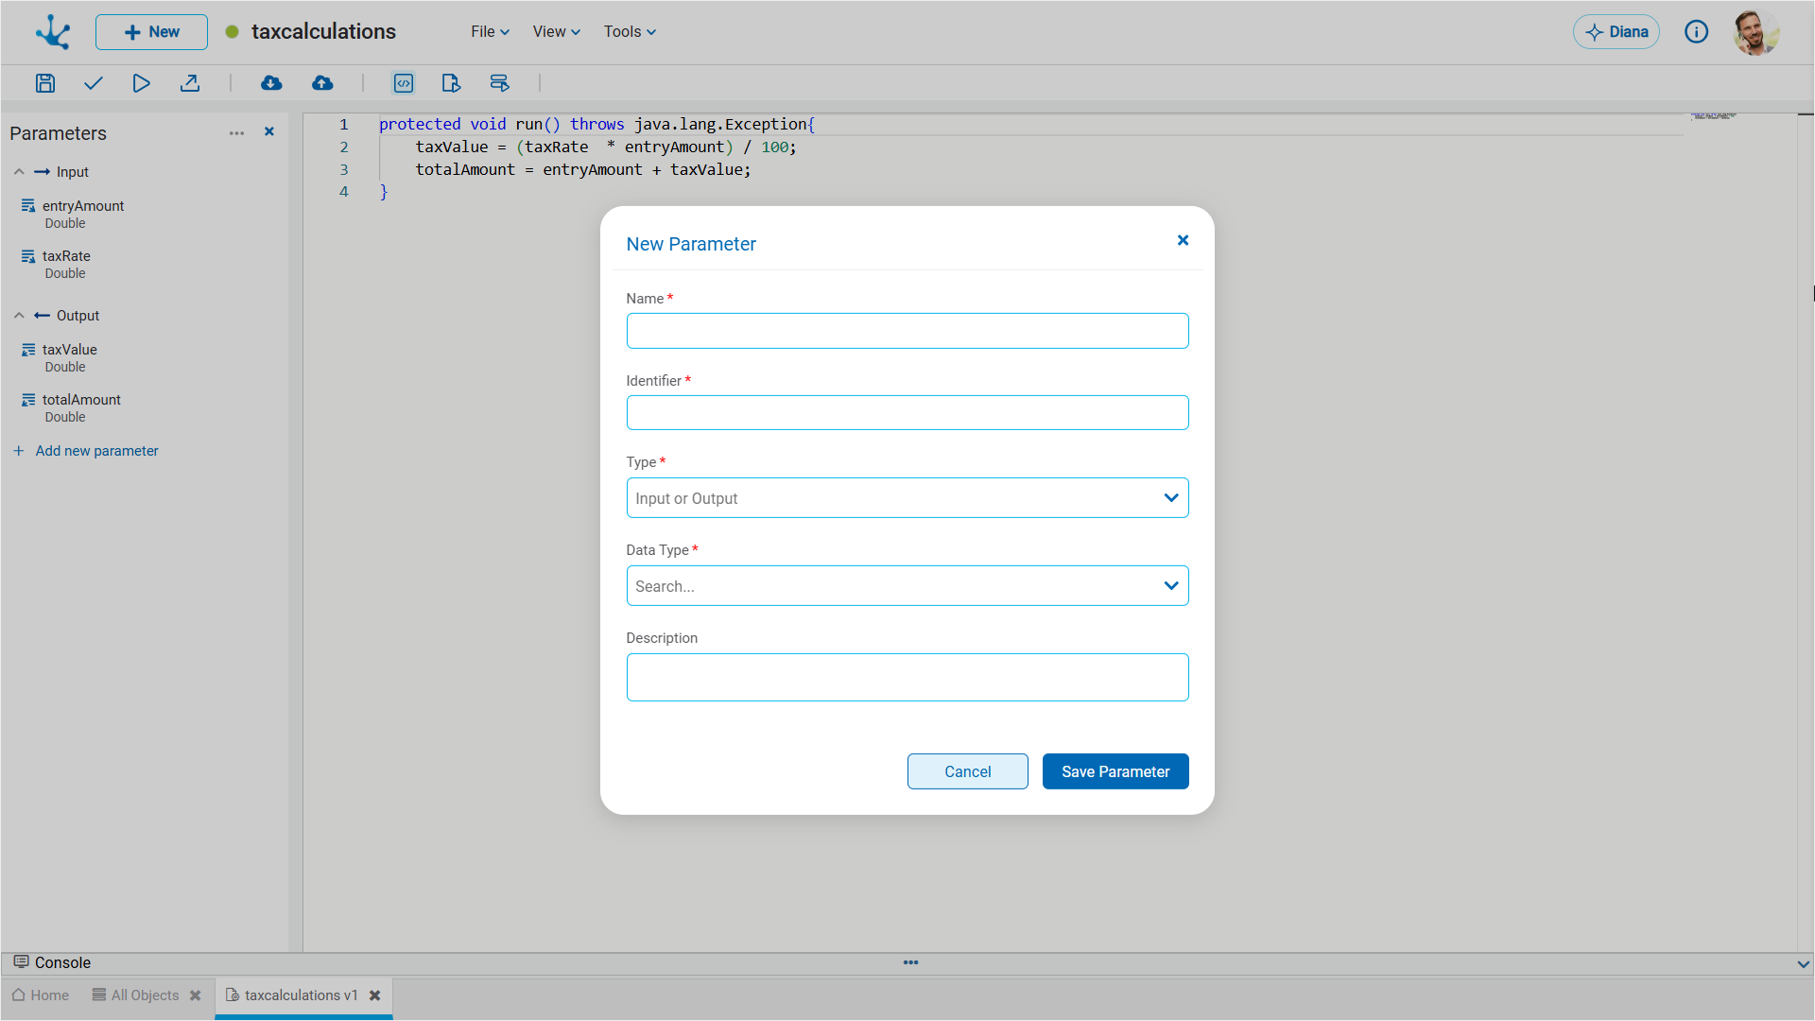This screenshot has height=1021, width=1815.
Task: Click the save disk icon in toolbar
Action: coord(44,83)
